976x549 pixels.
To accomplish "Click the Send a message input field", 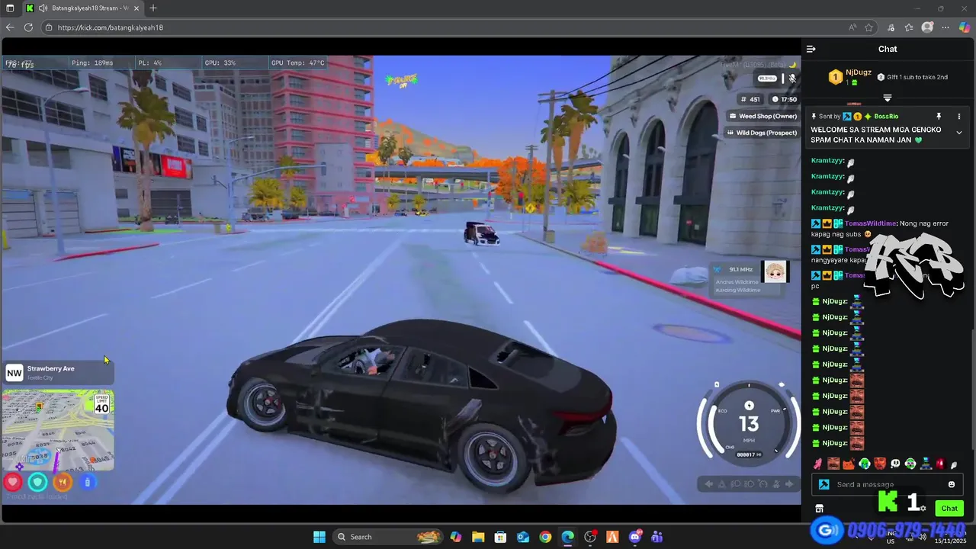I will pos(888,484).
